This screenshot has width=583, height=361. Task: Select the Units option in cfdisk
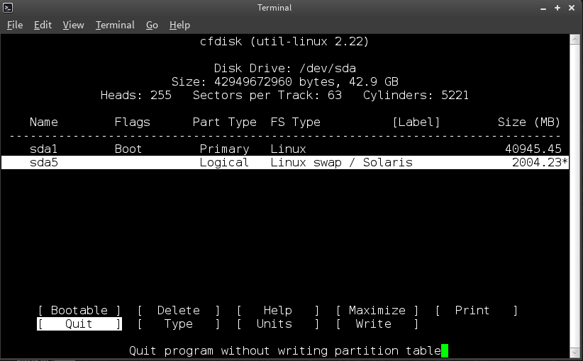click(278, 324)
